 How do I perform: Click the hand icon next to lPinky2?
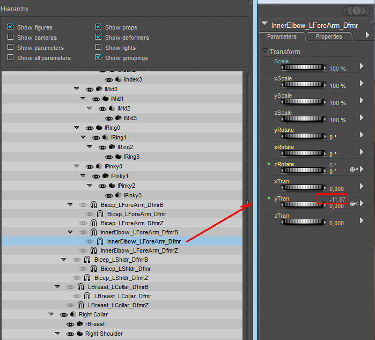coord(112,186)
